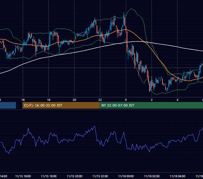Select the ロンドン 16:00-22:00 JST session bar

pyautogui.click(x=61, y=105)
